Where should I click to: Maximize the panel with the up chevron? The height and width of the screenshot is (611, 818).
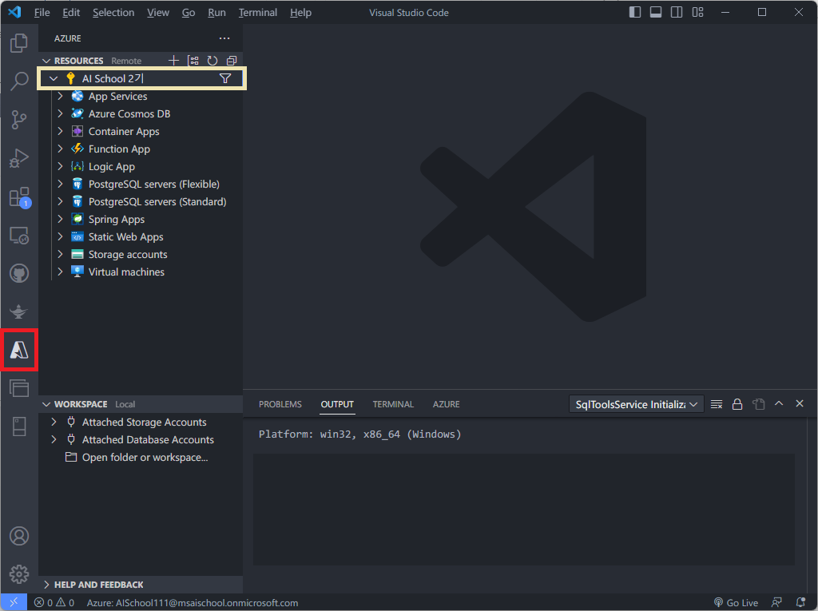pyautogui.click(x=779, y=403)
